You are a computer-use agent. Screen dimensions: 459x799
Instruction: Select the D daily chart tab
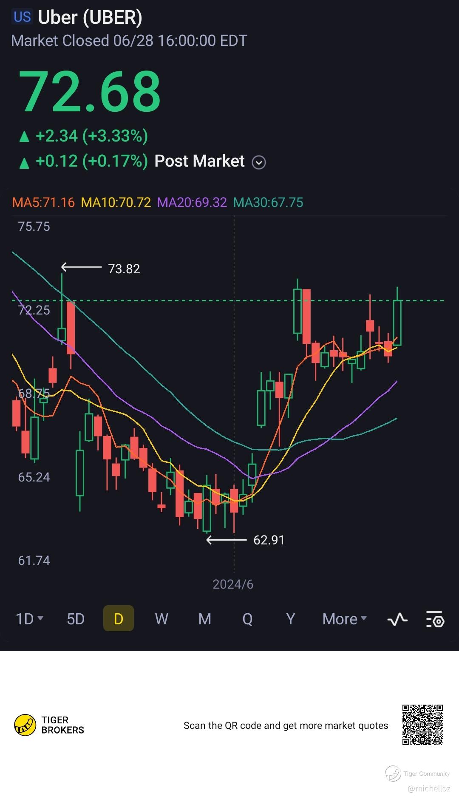click(119, 618)
